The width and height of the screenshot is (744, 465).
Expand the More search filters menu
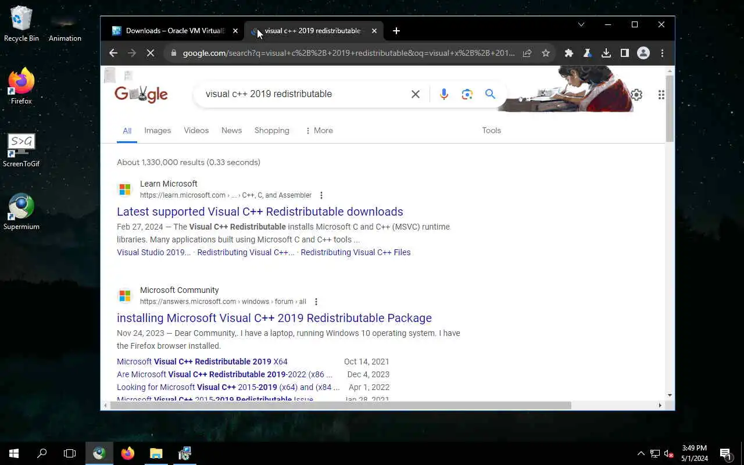[319, 130]
